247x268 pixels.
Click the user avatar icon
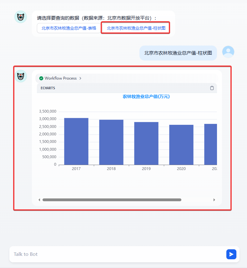[x=228, y=52]
